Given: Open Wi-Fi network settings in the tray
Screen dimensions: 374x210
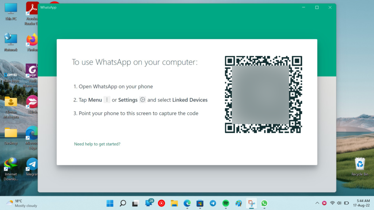Looking at the screenshot, I should 332,203.
